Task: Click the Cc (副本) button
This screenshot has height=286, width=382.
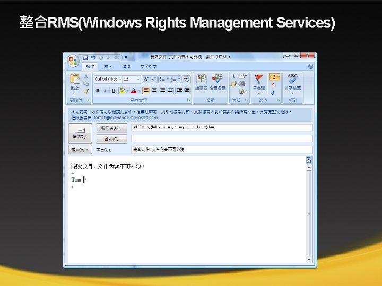Action: tap(112, 139)
